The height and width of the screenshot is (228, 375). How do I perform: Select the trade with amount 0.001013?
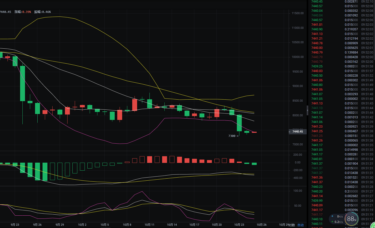click(342, 117)
